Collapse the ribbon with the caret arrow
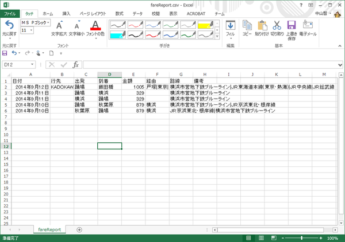 340,46
